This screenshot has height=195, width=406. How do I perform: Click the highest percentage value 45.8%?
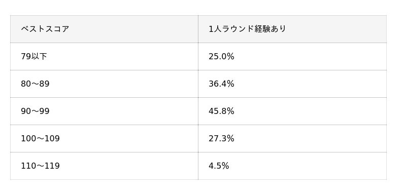[221, 111]
